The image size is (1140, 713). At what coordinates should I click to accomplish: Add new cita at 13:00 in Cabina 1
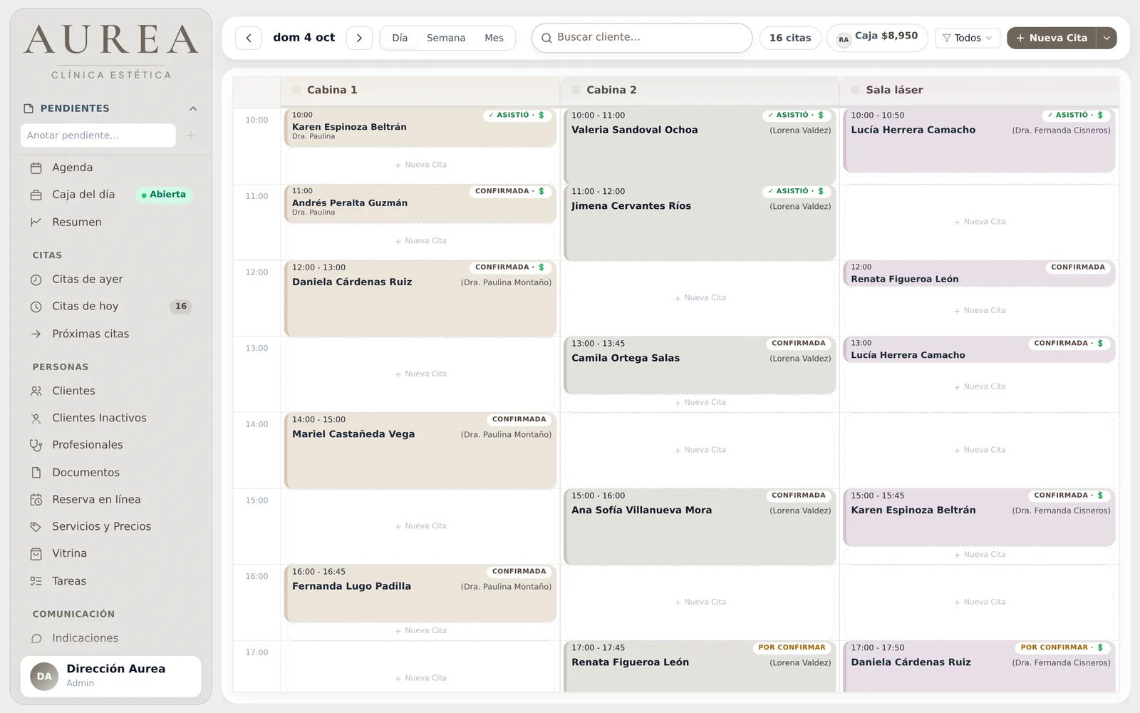pos(421,374)
